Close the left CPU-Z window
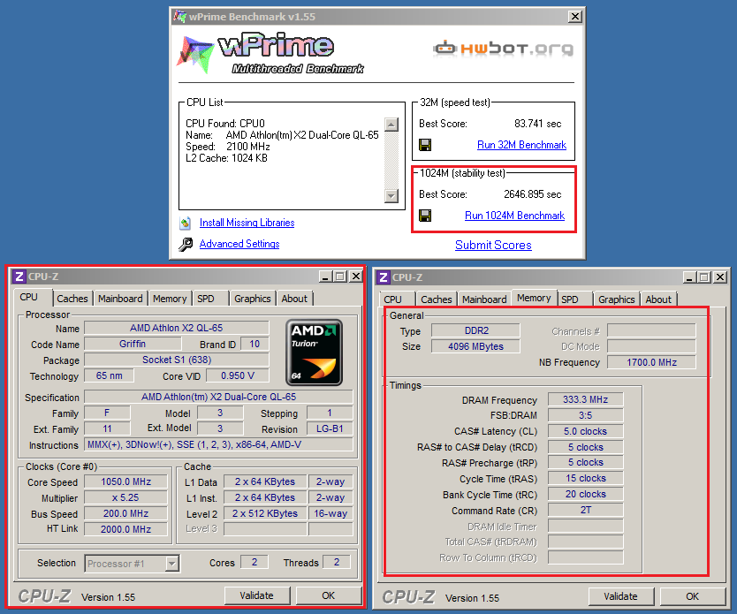The width and height of the screenshot is (737, 614). [356, 277]
